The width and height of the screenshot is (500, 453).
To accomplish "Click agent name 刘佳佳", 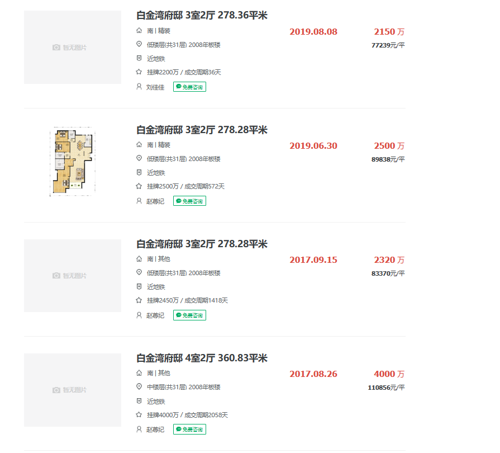I will (155, 87).
